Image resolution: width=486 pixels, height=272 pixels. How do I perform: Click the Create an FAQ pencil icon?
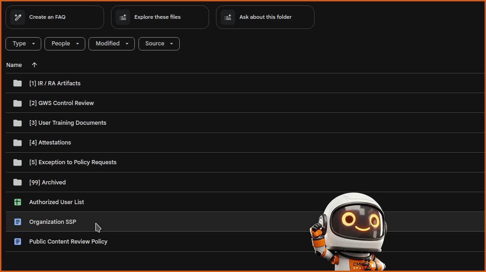coord(18,17)
